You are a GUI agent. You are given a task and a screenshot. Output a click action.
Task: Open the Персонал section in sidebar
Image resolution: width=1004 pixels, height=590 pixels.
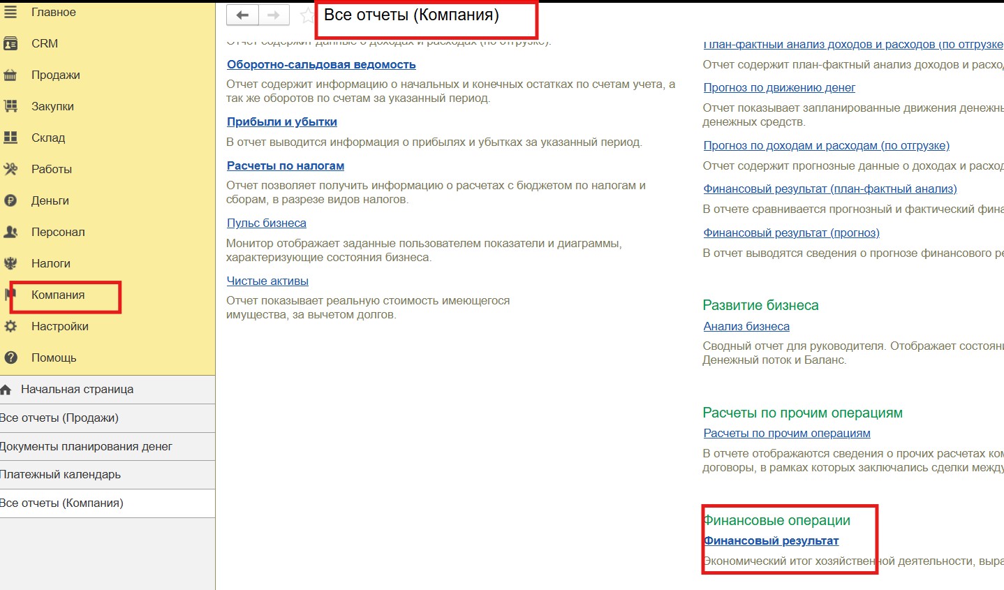[58, 232]
